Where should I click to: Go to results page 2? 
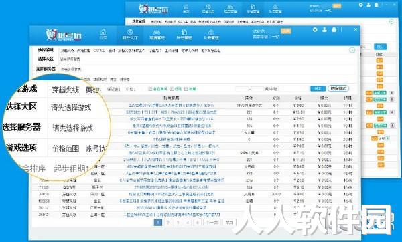(x=168, y=222)
